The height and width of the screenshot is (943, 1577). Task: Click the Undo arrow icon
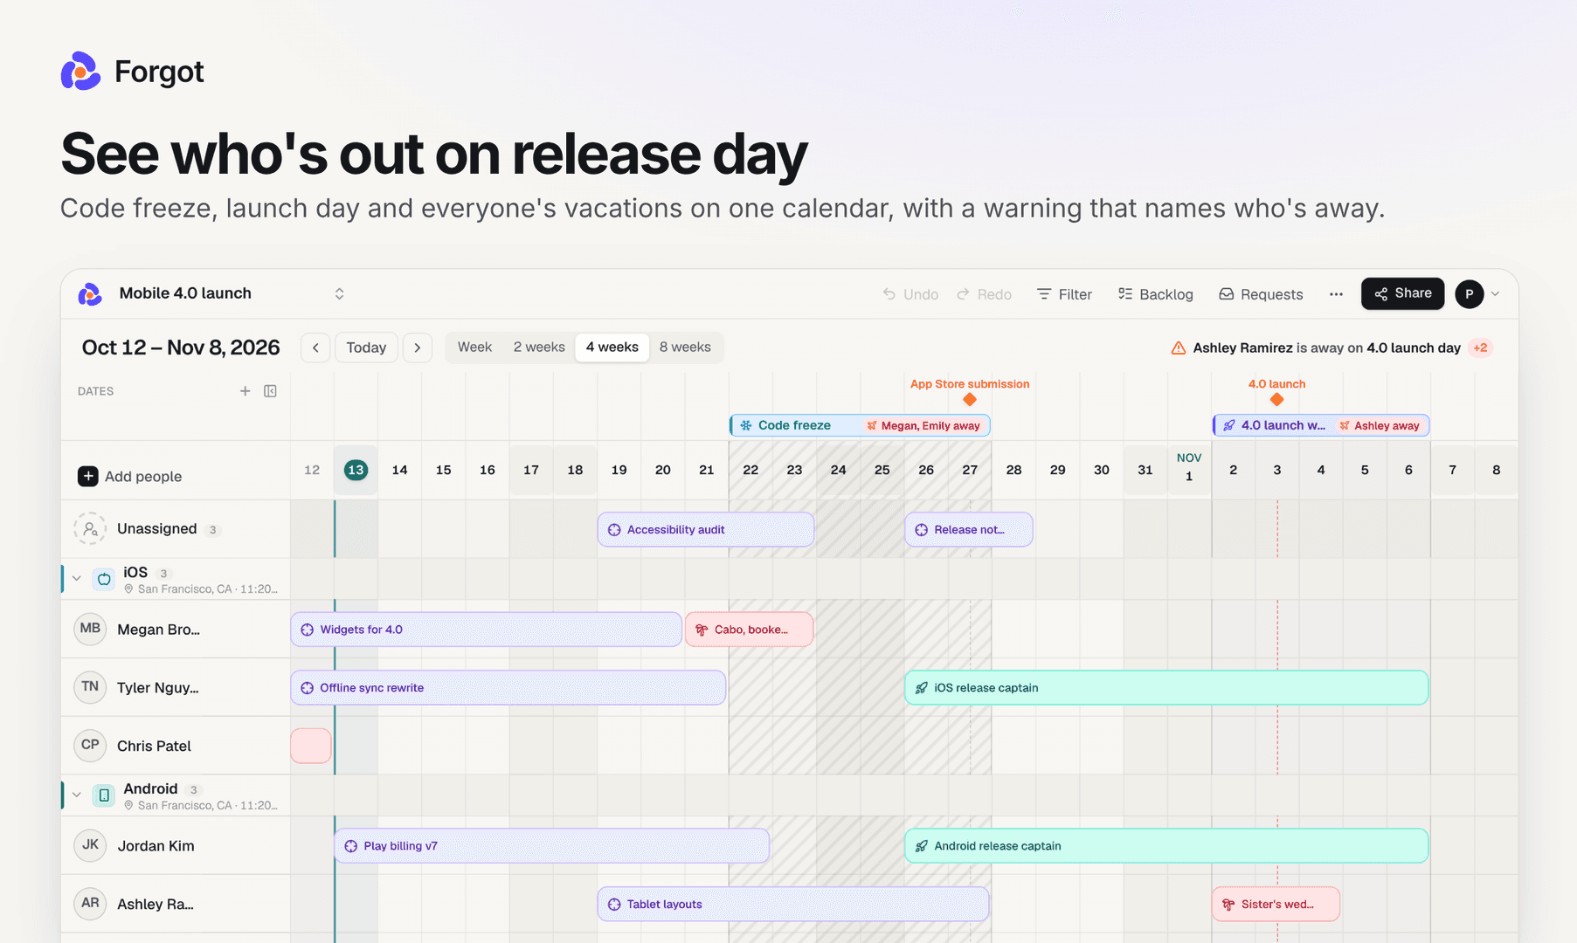(x=889, y=294)
